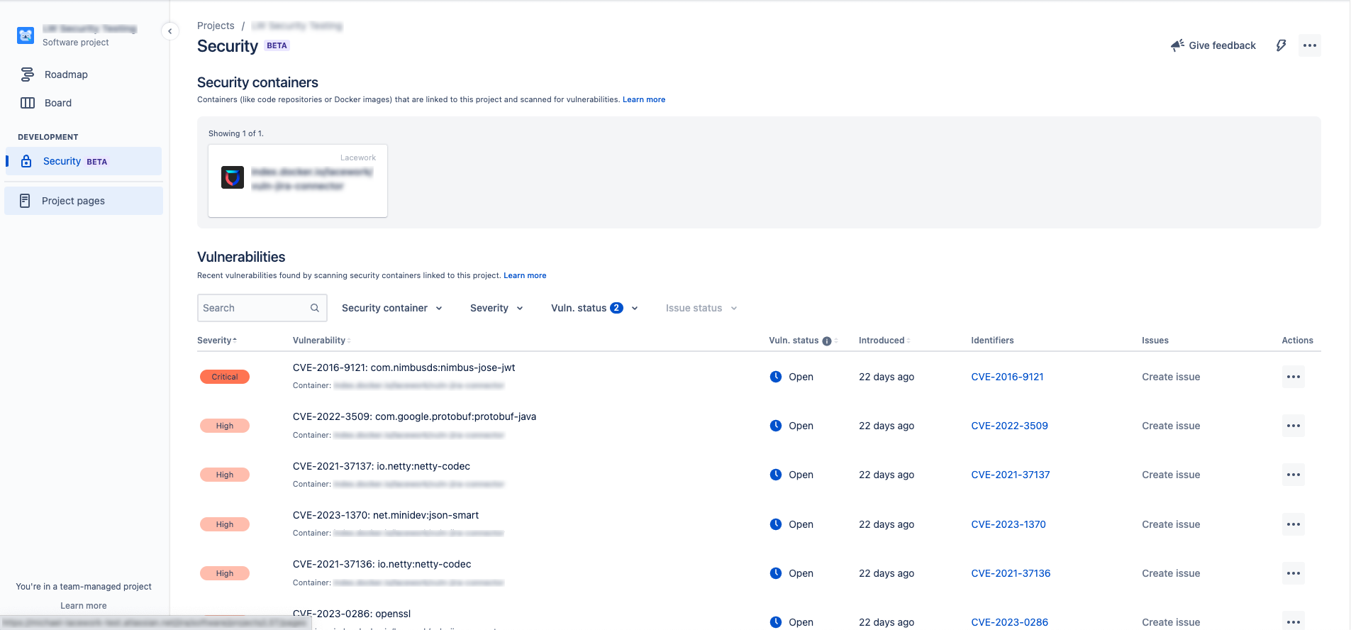Sort table by Severity column header
Viewport: 1351px width, 630px height.
(217, 341)
